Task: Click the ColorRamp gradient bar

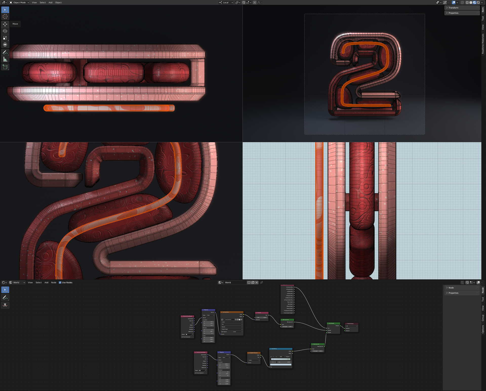Action: pyautogui.click(x=281, y=359)
